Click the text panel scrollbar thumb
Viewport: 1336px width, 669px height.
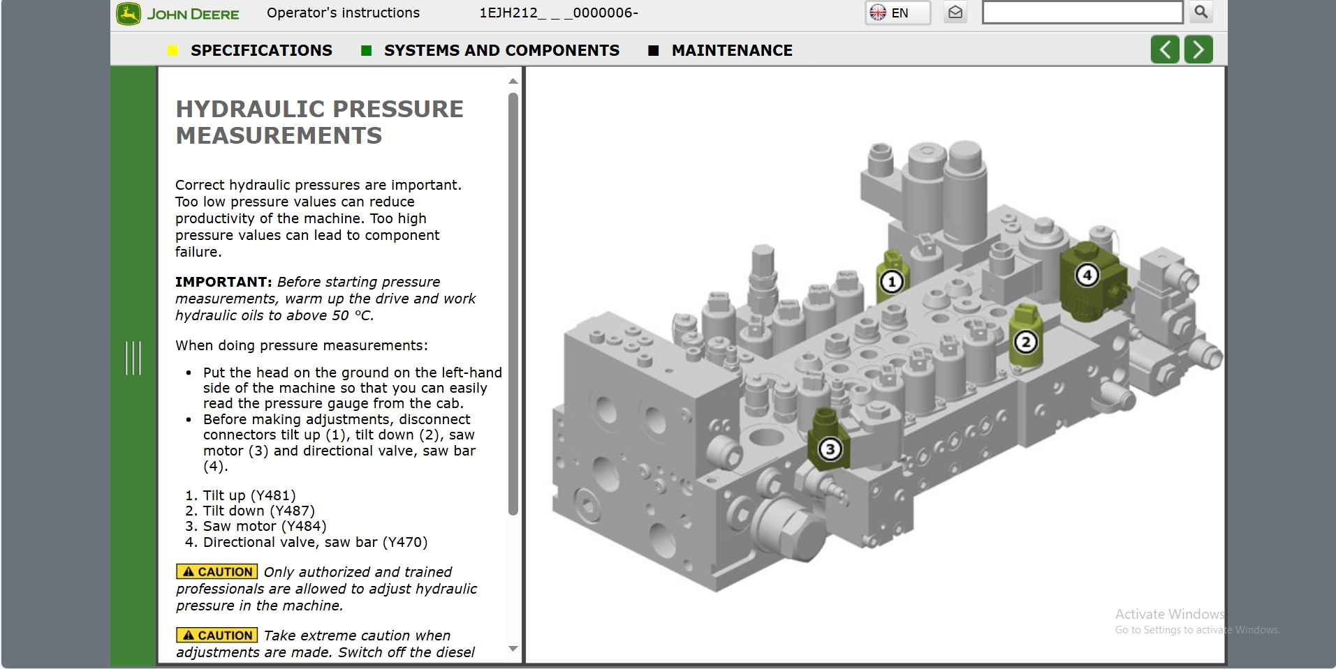tap(513, 303)
